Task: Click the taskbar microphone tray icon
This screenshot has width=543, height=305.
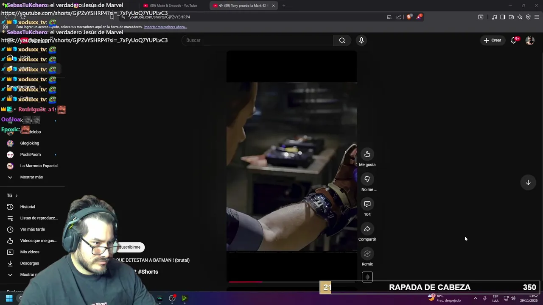Action: [484, 298]
